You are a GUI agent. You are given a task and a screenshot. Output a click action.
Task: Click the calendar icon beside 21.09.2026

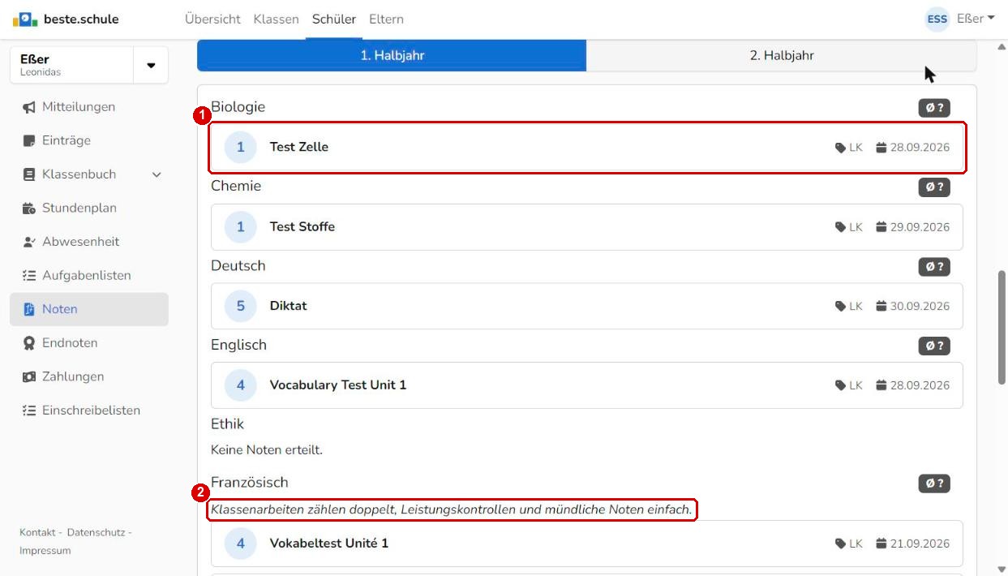click(x=881, y=544)
